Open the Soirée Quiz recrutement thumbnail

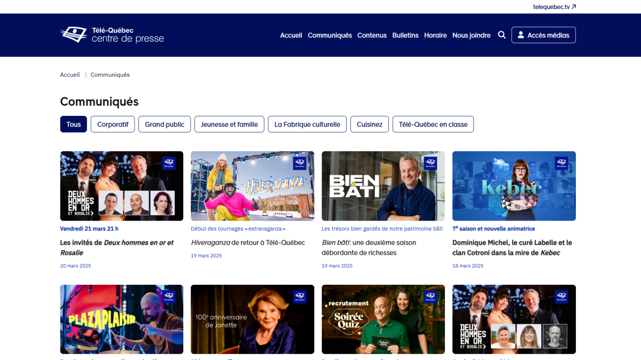(383, 319)
